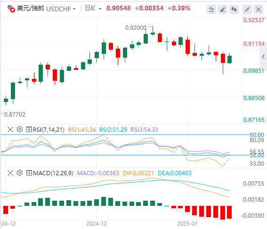Open MACD indicator settings gear
The image size is (267, 229).
tap(20, 173)
